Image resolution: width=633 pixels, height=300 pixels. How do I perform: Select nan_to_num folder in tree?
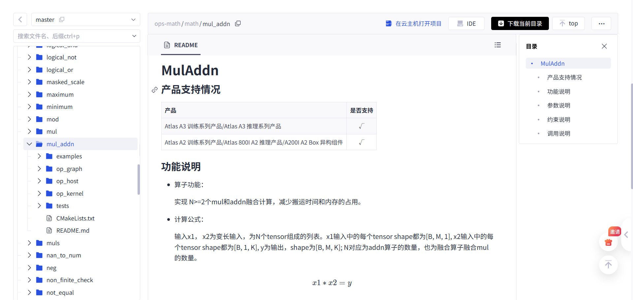[64, 255]
